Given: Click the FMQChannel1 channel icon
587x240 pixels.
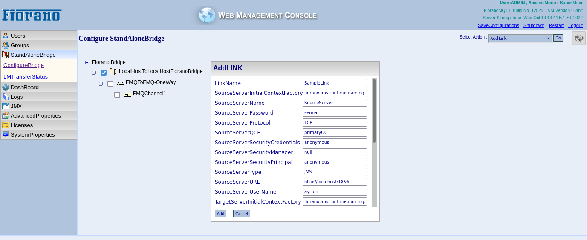Looking at the screenshot, I should pos(127,94).
